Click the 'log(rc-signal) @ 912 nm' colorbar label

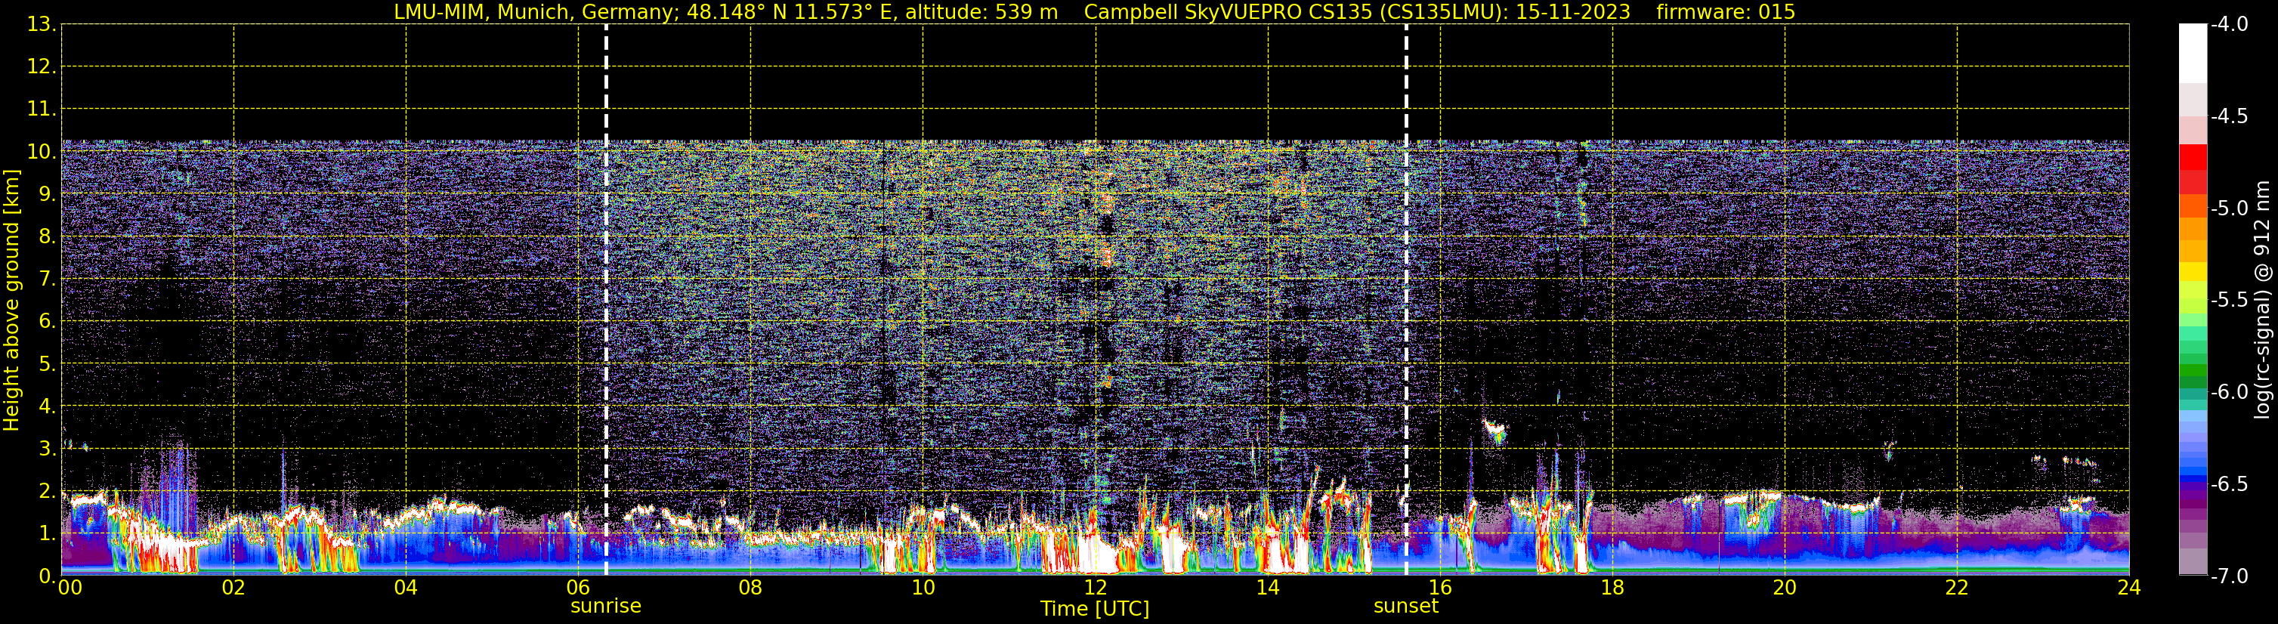point(2262,300)
